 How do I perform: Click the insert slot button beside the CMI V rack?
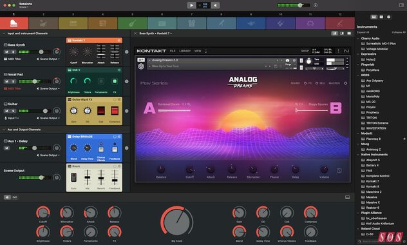[127, 81]
